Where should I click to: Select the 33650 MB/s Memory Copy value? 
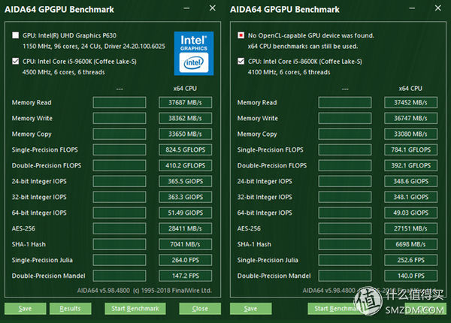(x=185, y=134)
